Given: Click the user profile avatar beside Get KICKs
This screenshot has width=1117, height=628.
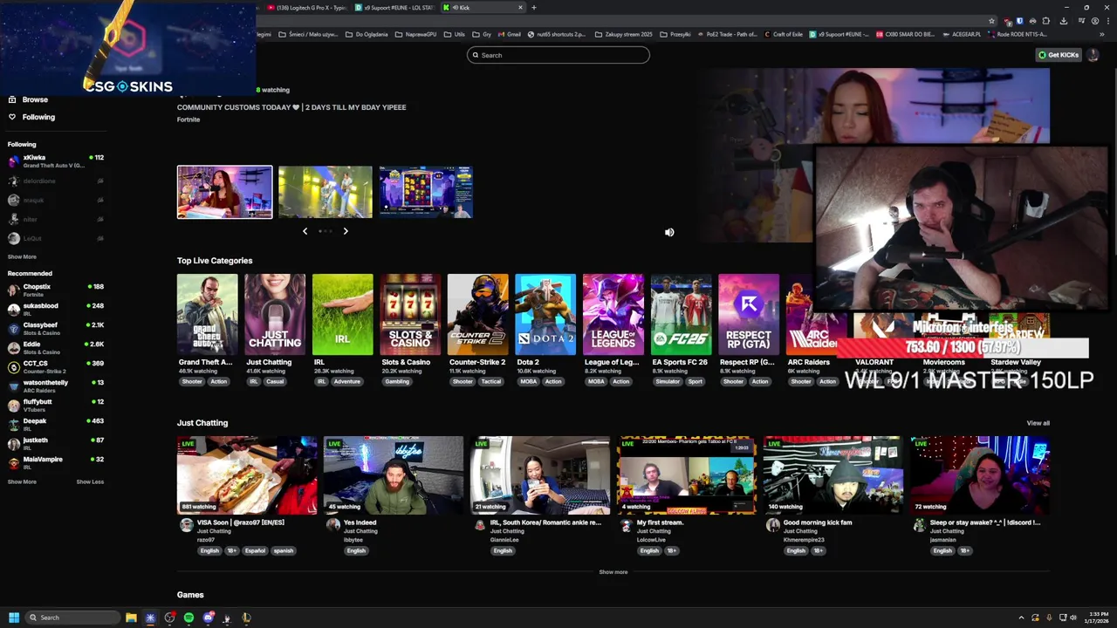Looking at the screenshot, I should [1093, 55].
